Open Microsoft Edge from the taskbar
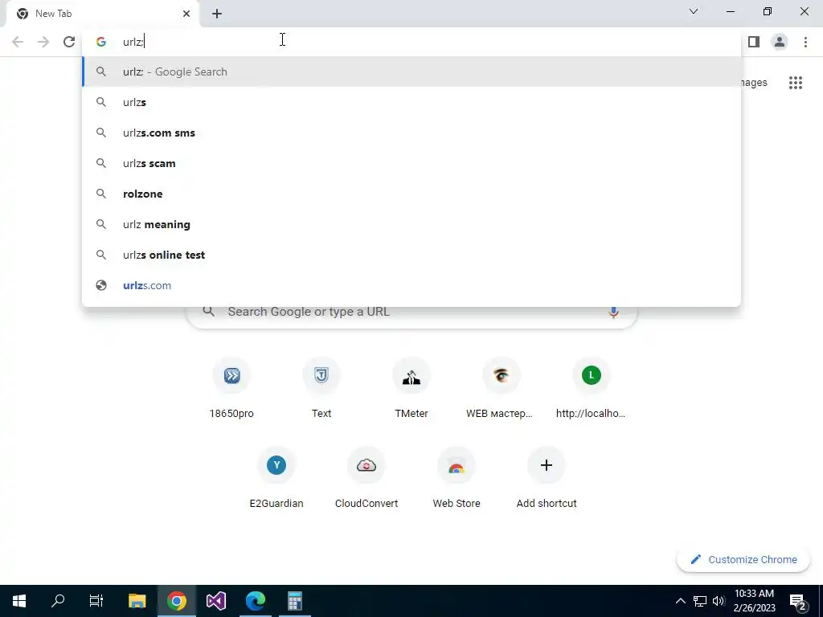The height and width of the screenshot is (617, 823). (256, 601)
